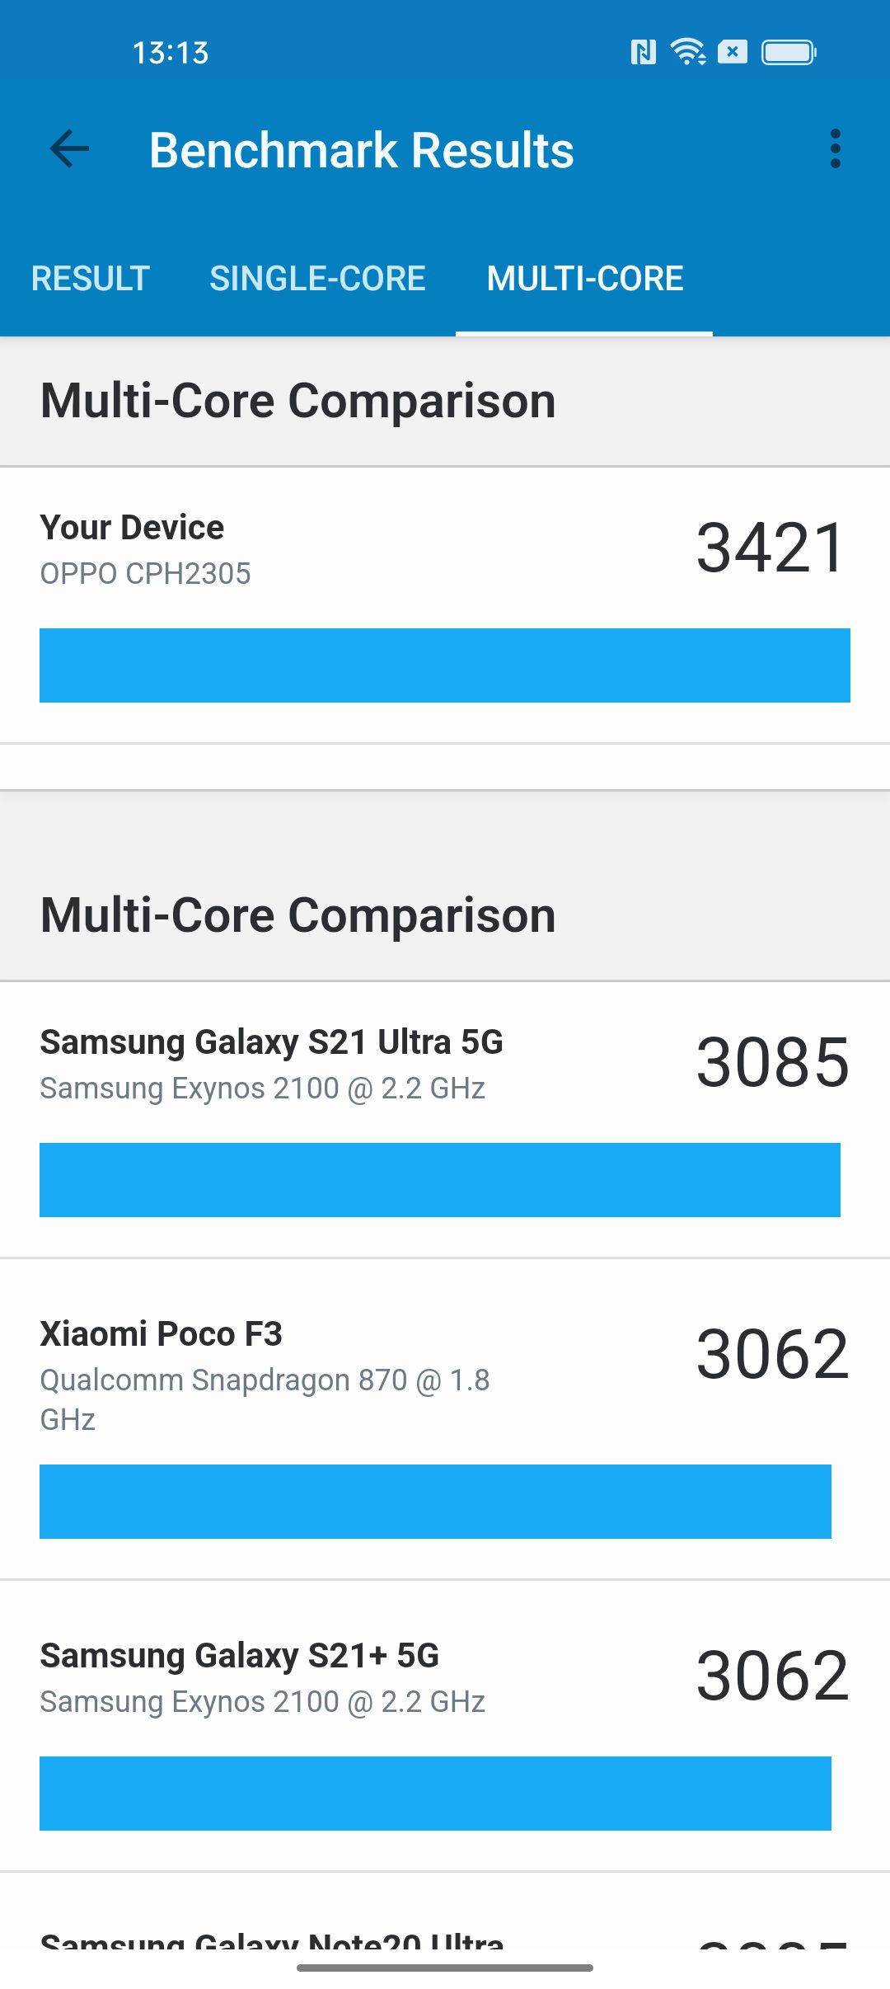Screen dimensions: 890x1989
Task: Open Samsung Galaxy S21 Ultra 5G entry
Action: 445,1120
